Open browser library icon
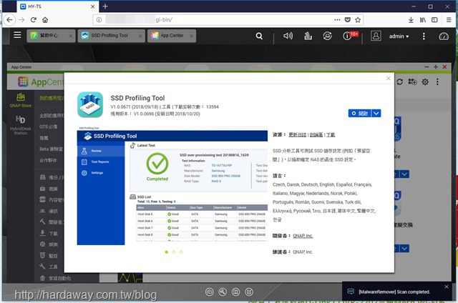 [423, 20]
